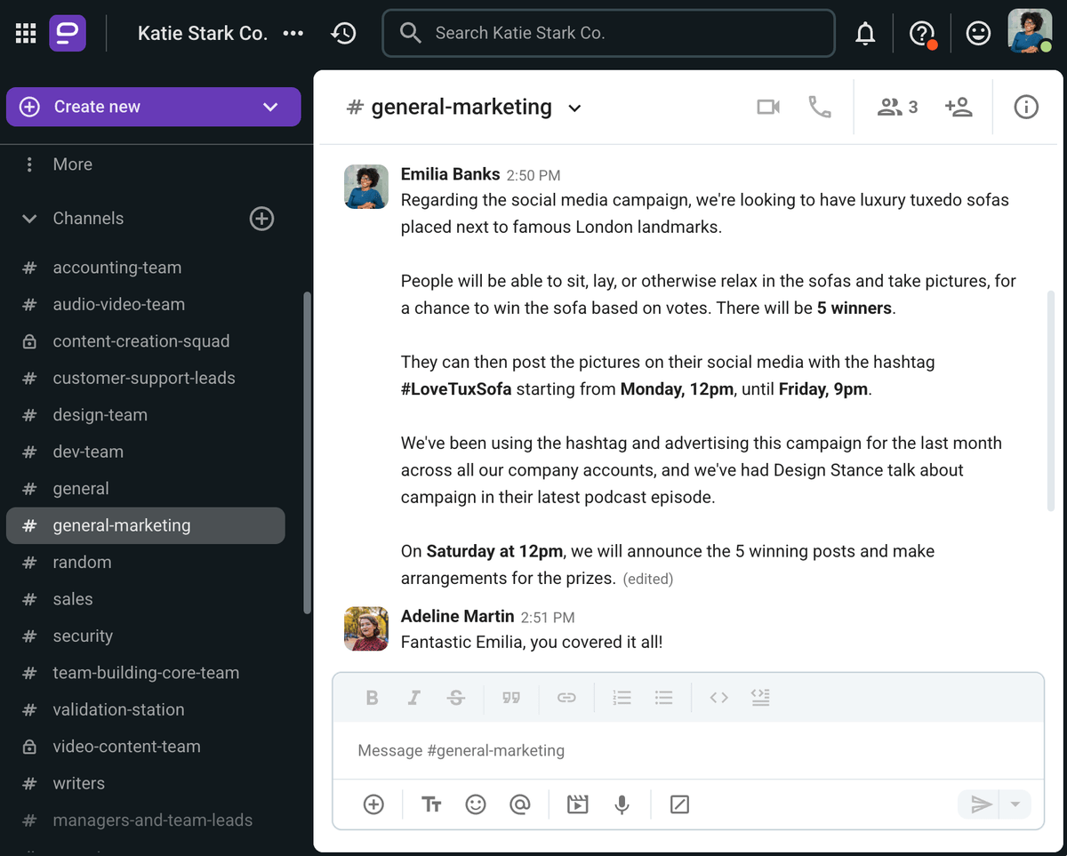Open the team-building-core-team channel

click(146, 673)
